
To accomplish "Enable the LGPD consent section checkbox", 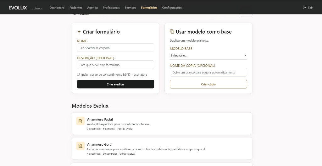I will [78, 74].
